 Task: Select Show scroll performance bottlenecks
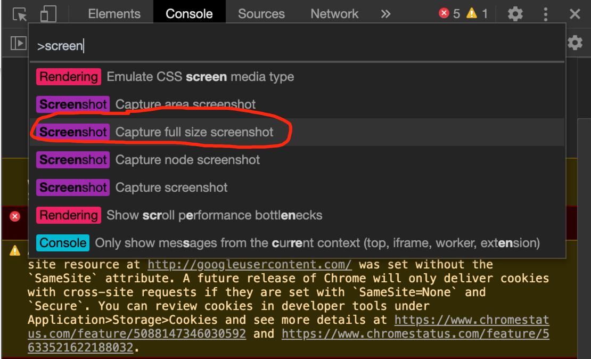click(x=214, y=215)
